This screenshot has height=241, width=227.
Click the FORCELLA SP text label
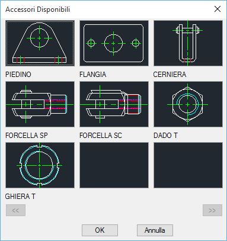27,136
